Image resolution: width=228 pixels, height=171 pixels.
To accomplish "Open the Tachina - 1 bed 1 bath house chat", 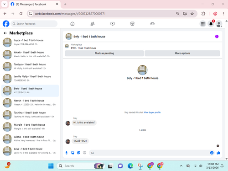I will [30, 115].
